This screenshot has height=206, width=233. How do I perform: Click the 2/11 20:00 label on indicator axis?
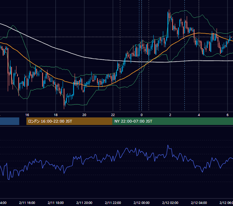(x=84, y=203)
